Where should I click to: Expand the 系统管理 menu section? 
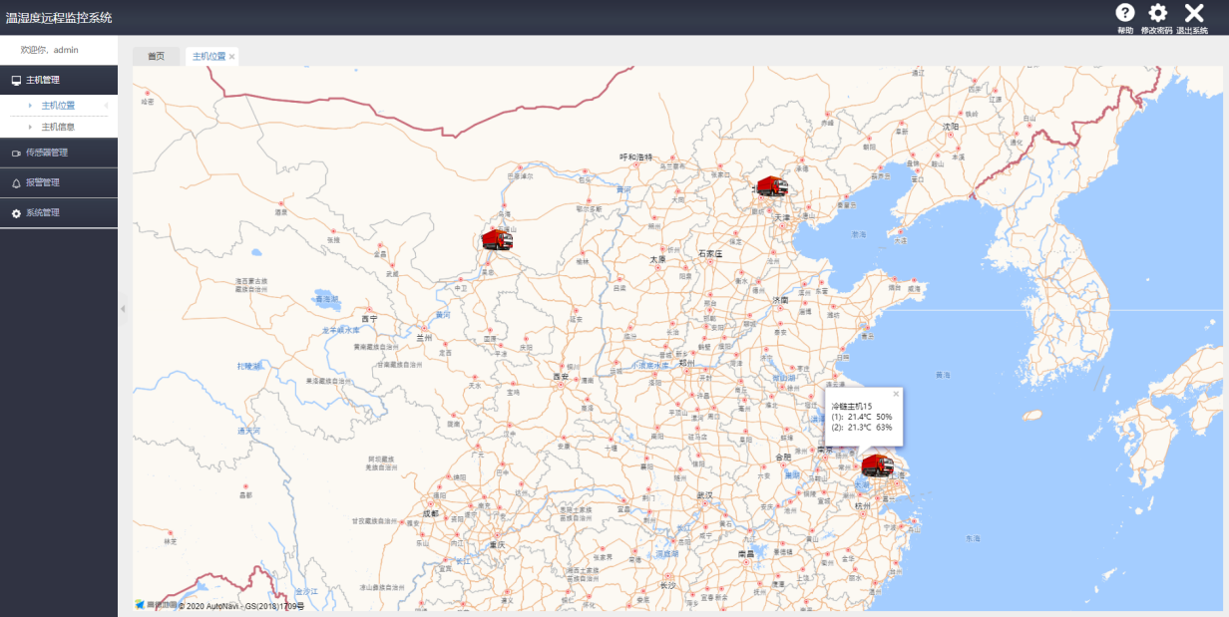(x=59, y=212)
